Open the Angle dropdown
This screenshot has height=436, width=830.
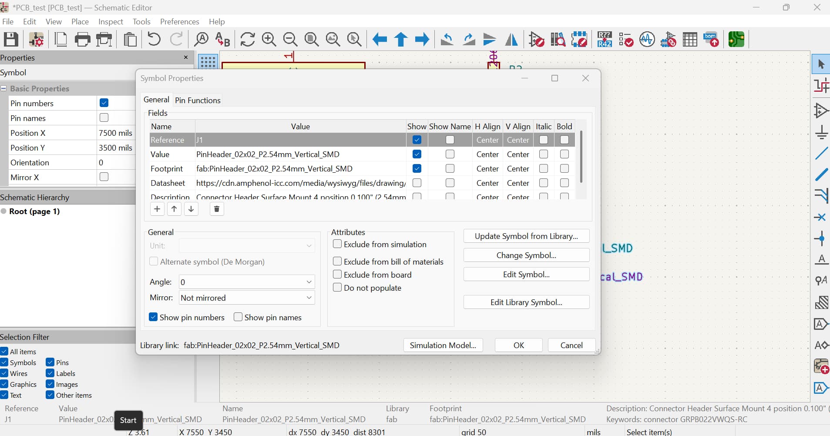[247, 282]
